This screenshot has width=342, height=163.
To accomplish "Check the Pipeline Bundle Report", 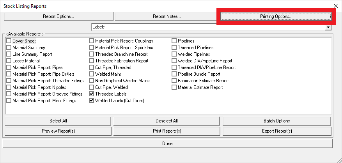I will click(x=174, y=74).
